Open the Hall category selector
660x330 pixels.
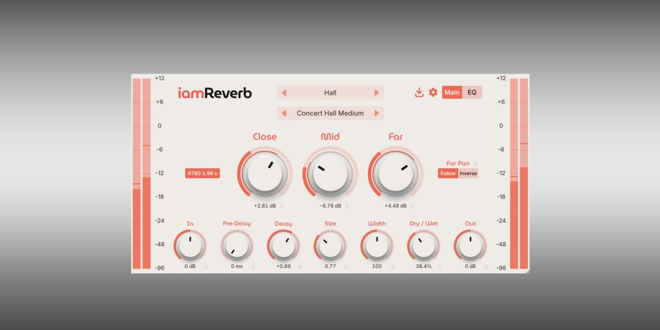point(331,93)
